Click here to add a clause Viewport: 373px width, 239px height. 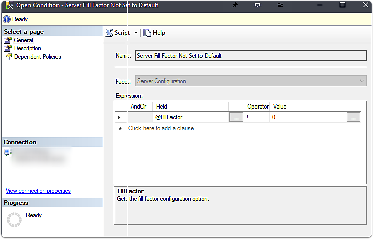pyautogui.click(x=161, y=128)
